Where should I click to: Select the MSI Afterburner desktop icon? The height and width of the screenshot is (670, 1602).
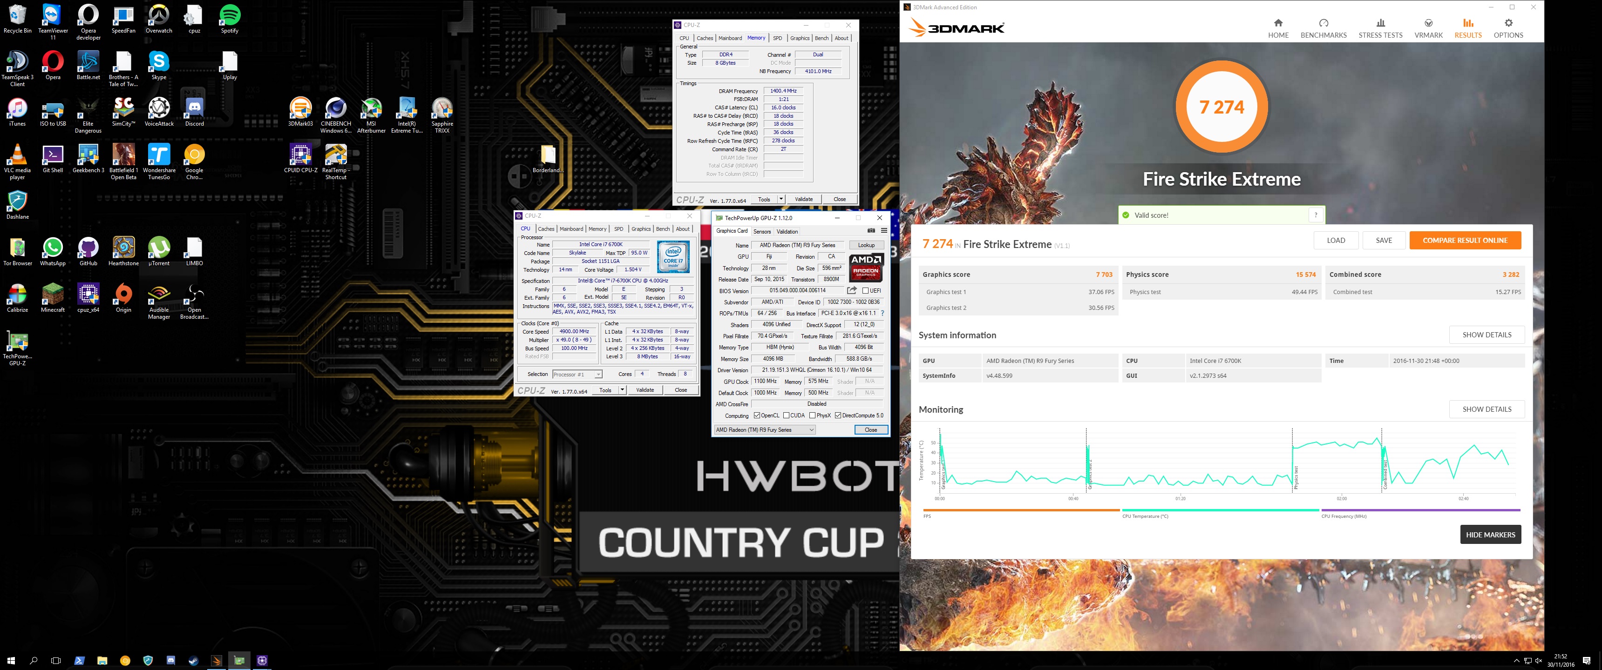[x=371, y=115]
